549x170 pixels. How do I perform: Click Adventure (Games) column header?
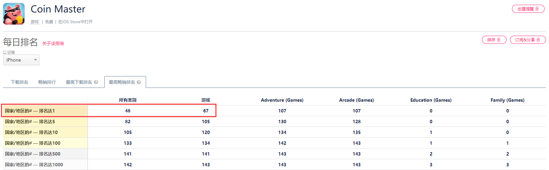(x=282, y=100)
